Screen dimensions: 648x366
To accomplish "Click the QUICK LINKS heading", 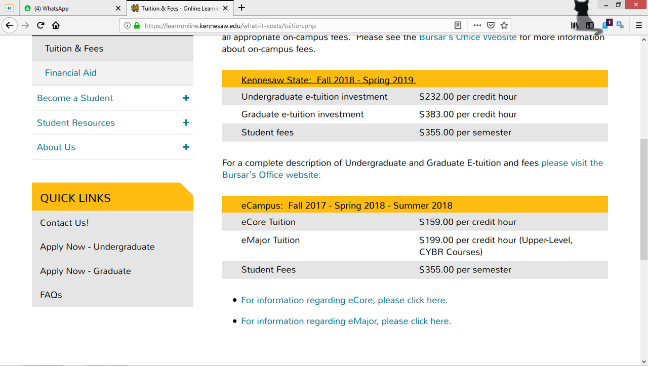I will (75, 198).
